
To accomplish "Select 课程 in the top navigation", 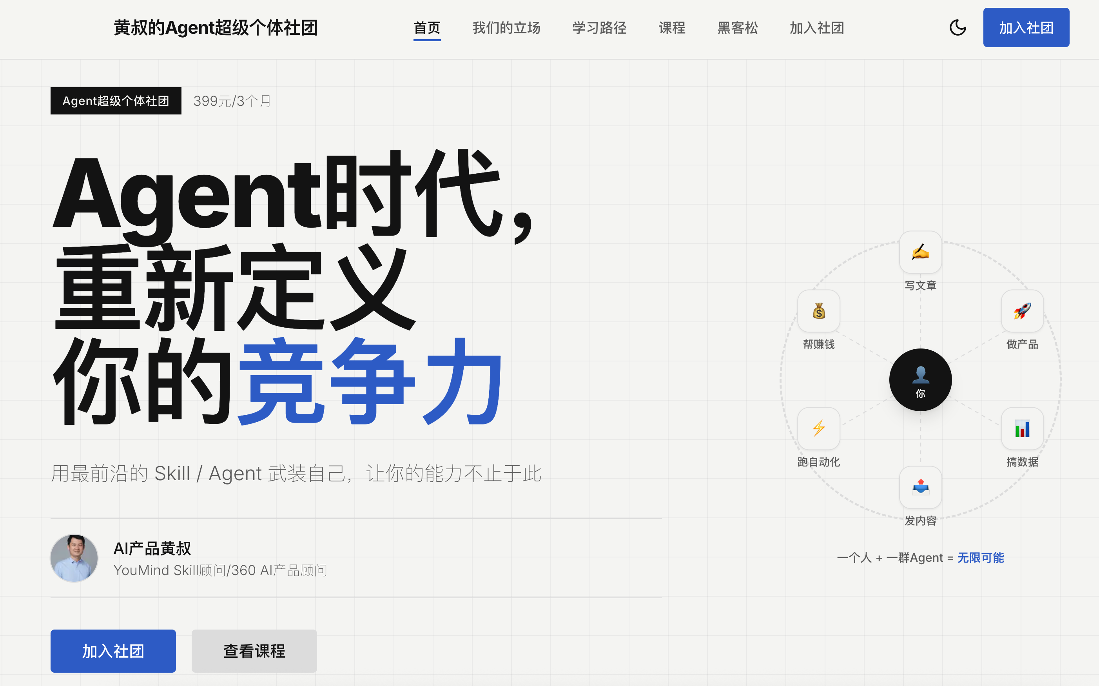I will coord(672,28).
